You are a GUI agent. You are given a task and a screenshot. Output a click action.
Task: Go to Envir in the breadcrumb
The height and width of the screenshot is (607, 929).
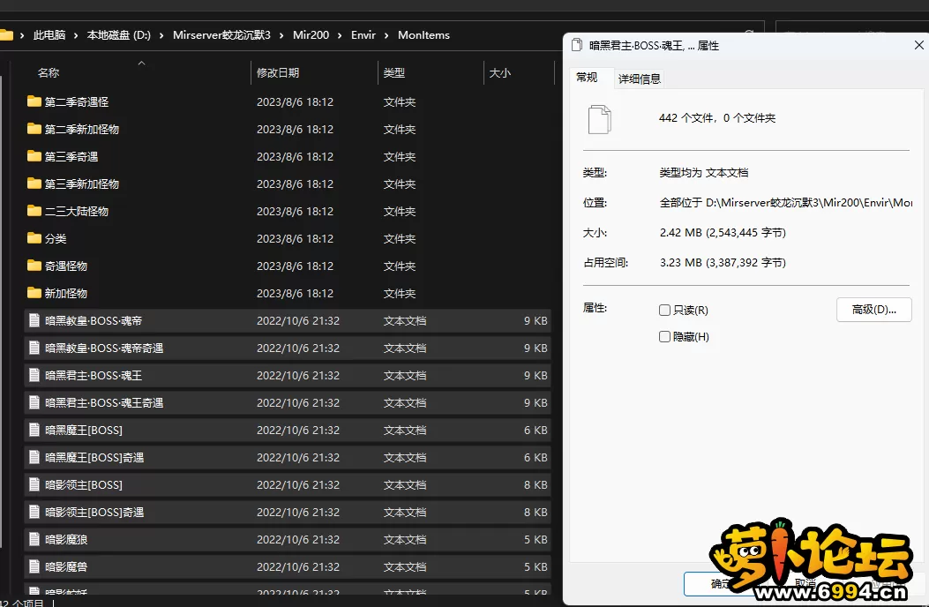(x=363, y=35)
